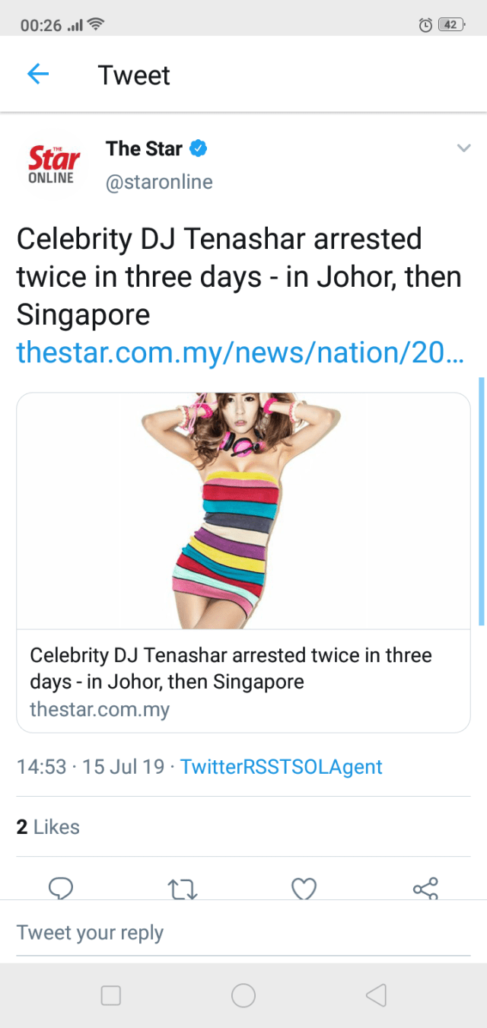Tap the blue scrollbar indicator
This screenshot has width=487, height=1028.
(481, 501)
